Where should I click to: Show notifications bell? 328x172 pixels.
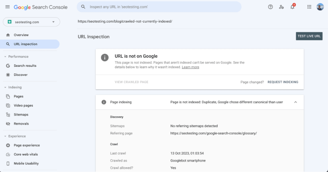click(x=293, y=7)
